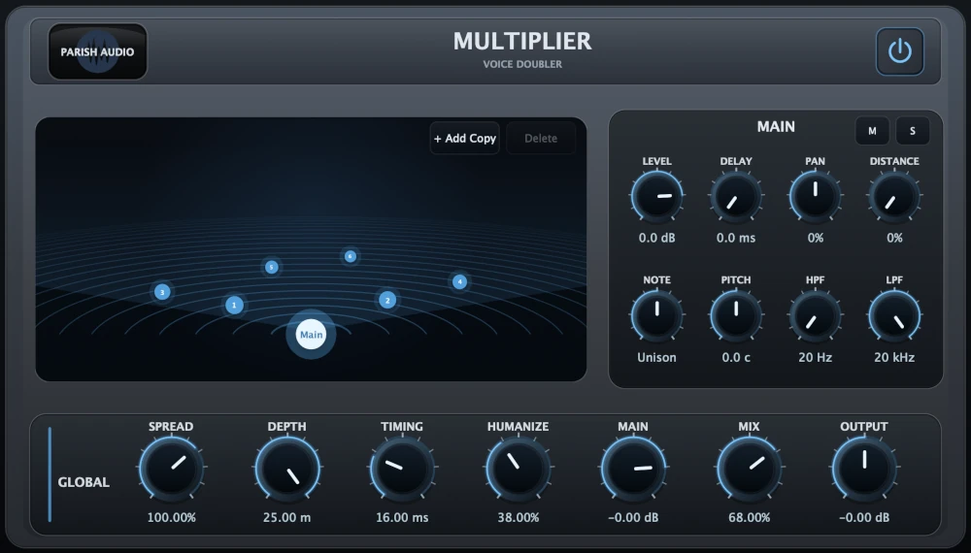The width and height of the screenshot is (971, 553).
Task: Click the -0.00 dB value under MAIN
Action: point(633,518)
